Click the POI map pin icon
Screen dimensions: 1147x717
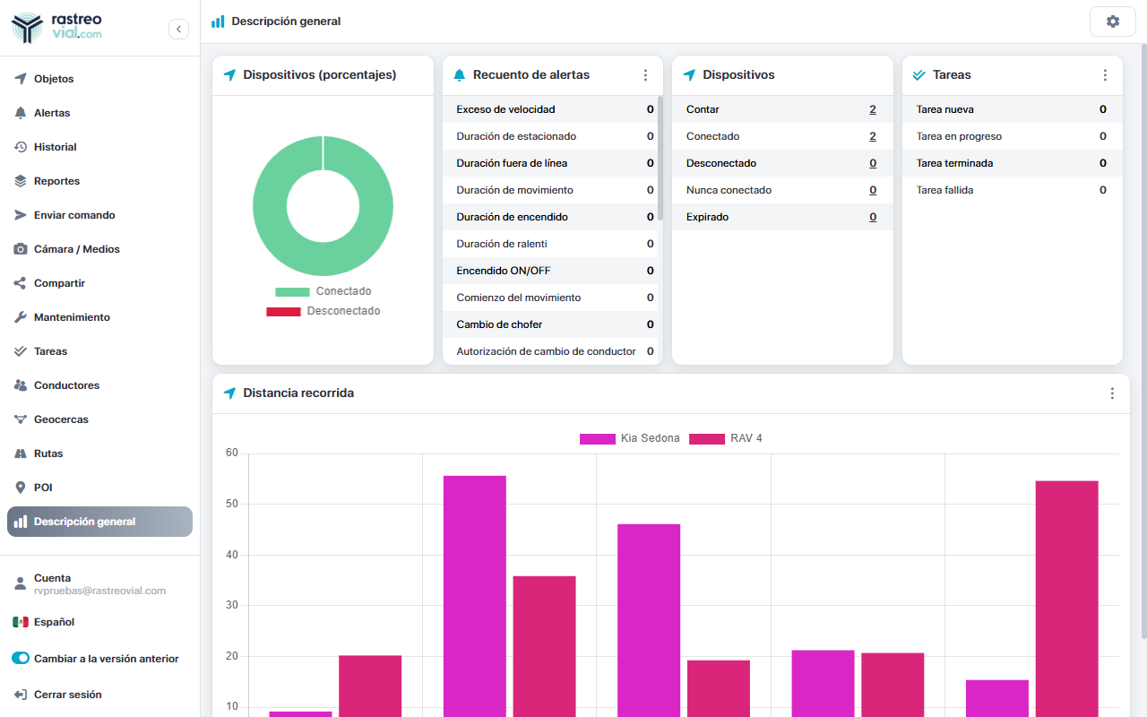[x=21, y=488]
